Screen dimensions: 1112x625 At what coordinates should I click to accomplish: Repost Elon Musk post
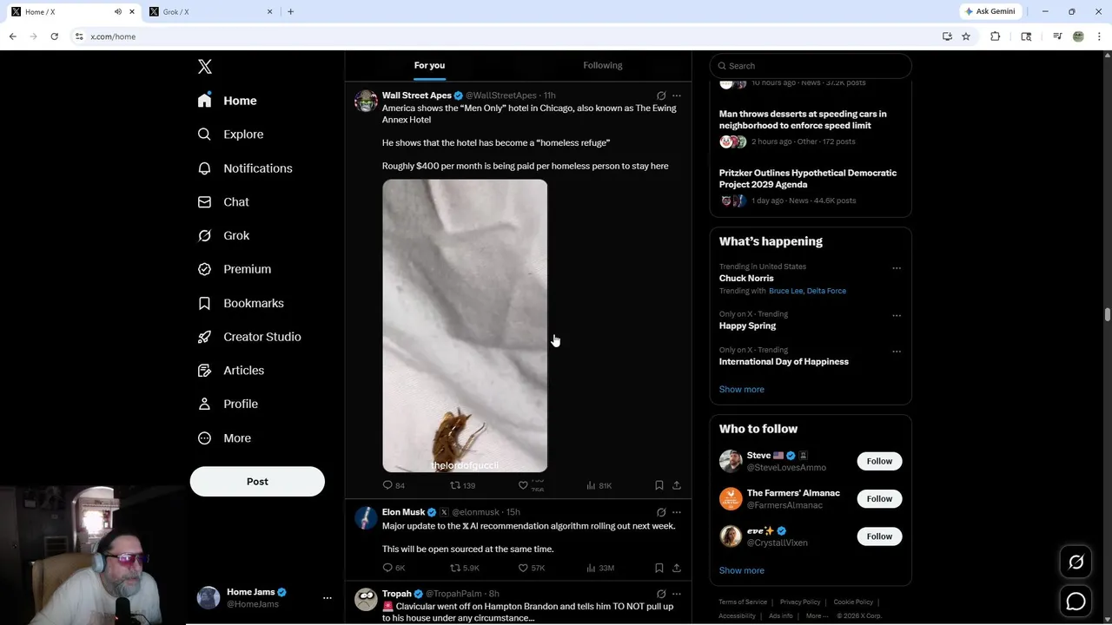pos(464,568)
